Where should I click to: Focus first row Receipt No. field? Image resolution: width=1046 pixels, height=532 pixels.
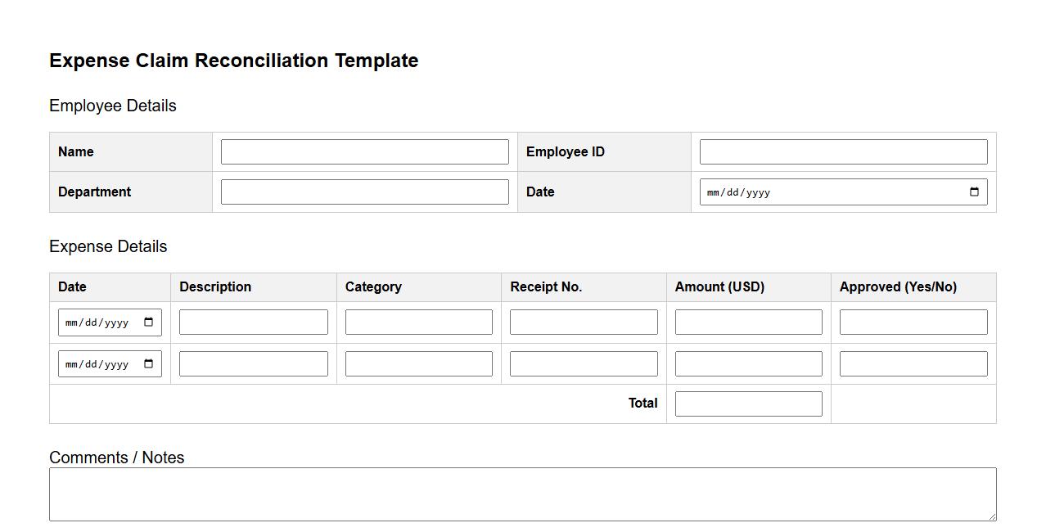584,322
